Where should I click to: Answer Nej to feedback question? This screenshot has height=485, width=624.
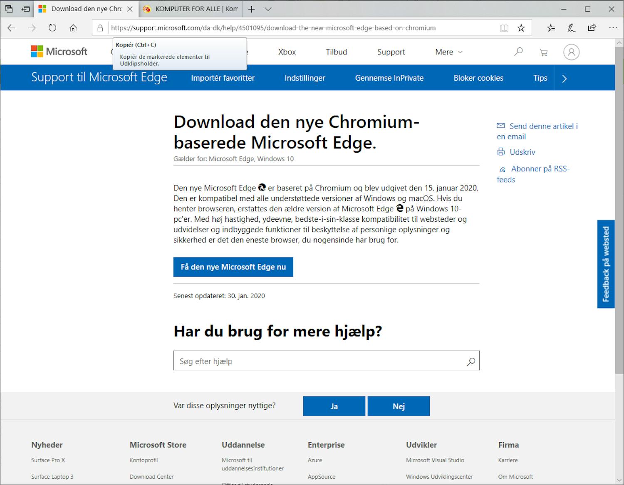tap(399, 406)
